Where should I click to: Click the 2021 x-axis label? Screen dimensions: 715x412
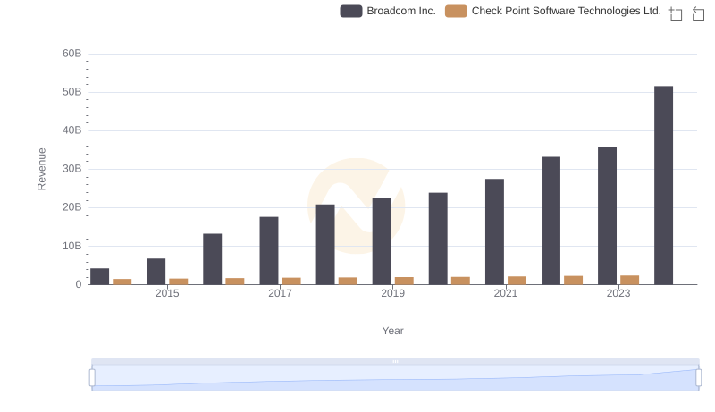click(506, 293)
